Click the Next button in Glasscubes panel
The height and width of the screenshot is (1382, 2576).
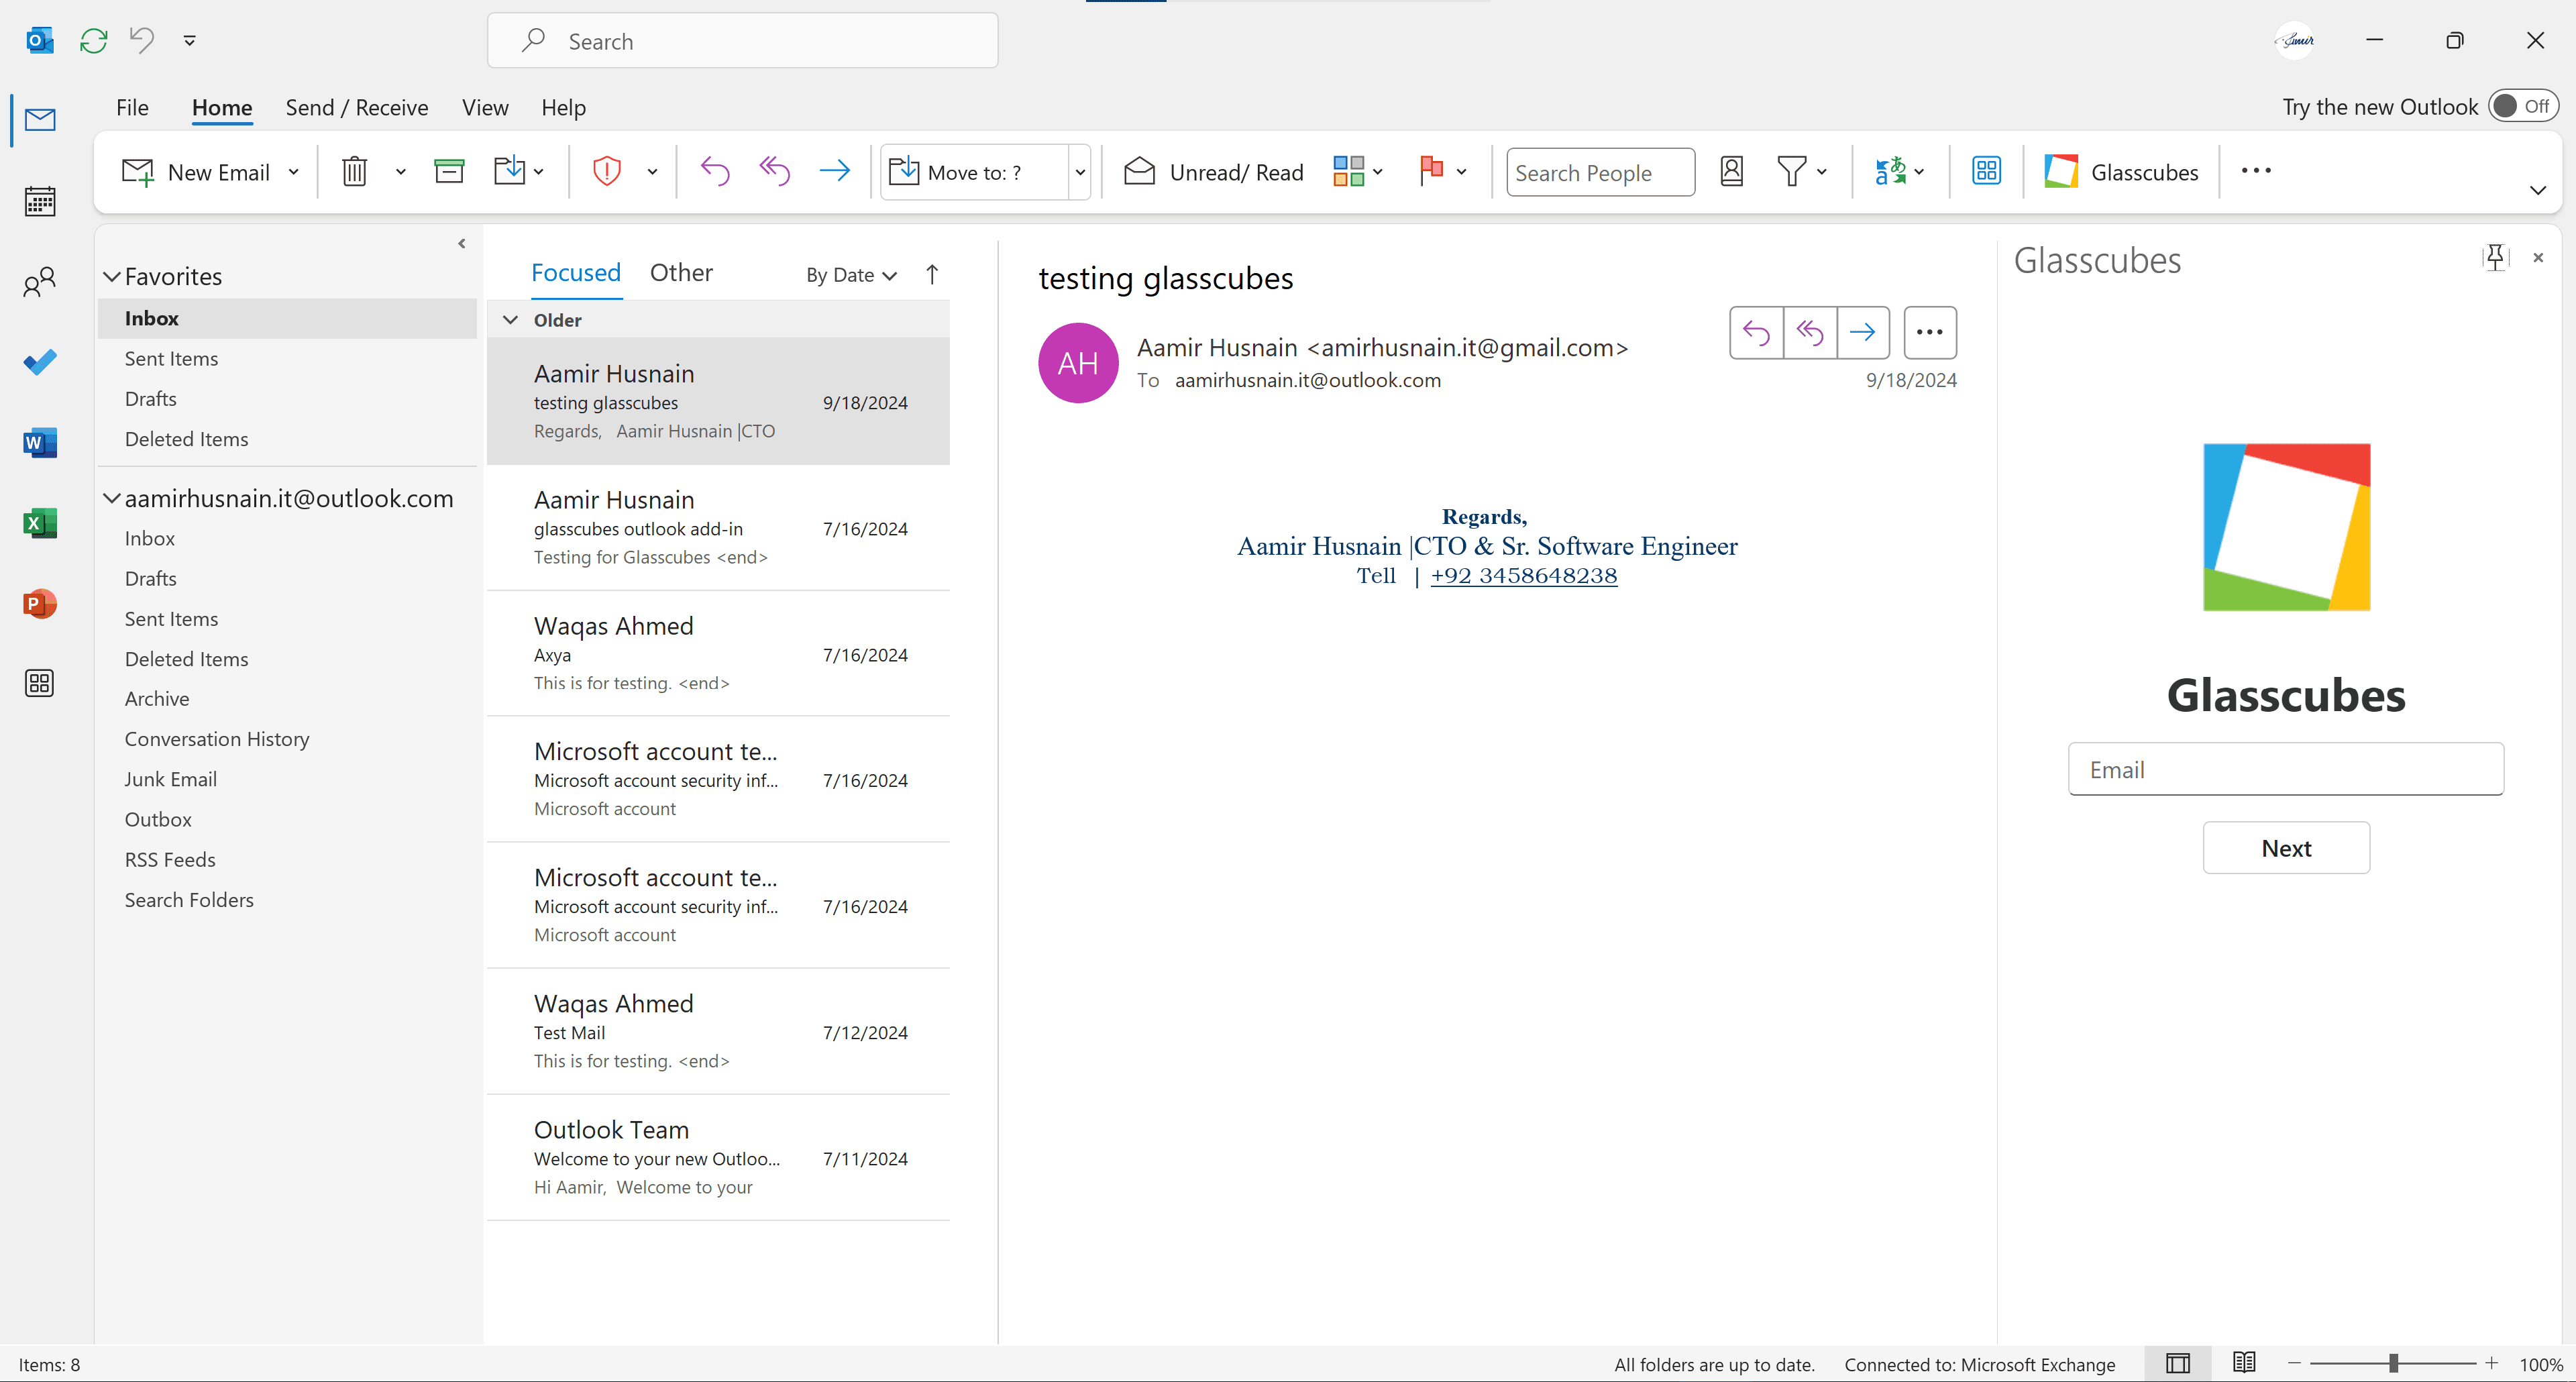[2286, 847]
